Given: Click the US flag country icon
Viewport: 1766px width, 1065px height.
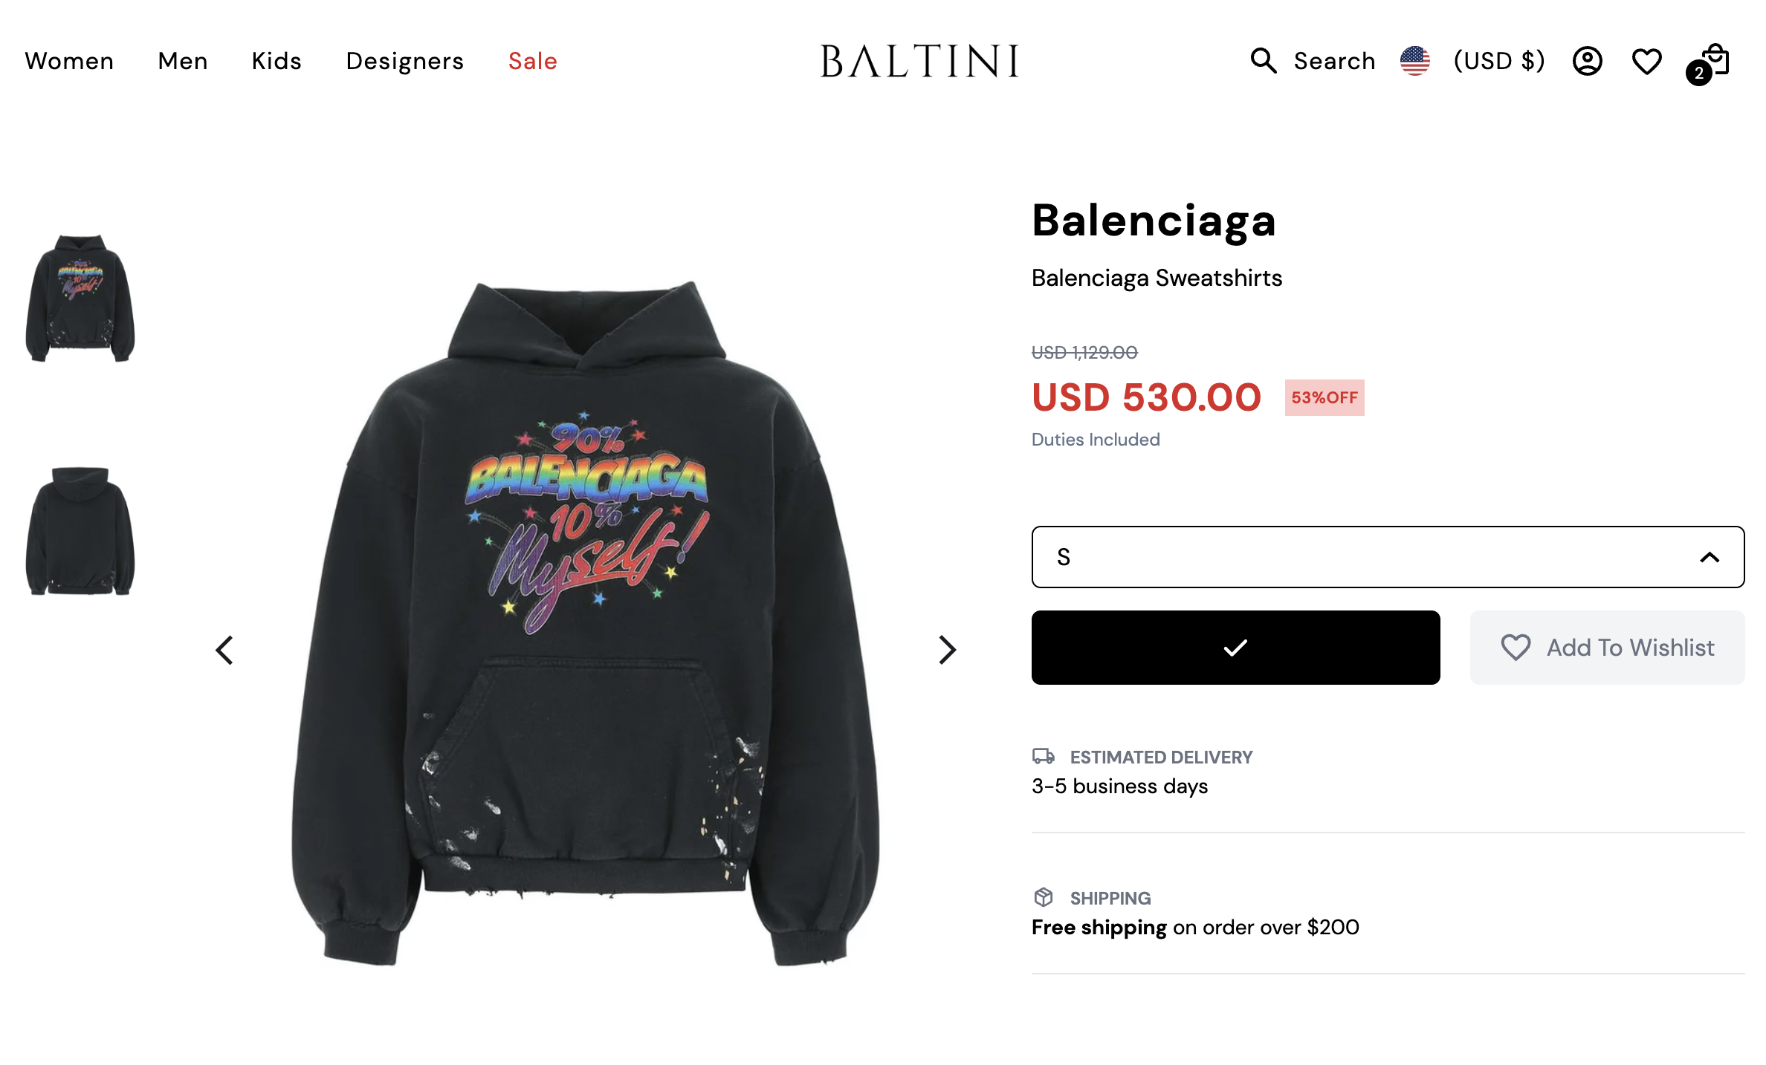Looking at the screenshot, I should click(x=1414, y=61).
